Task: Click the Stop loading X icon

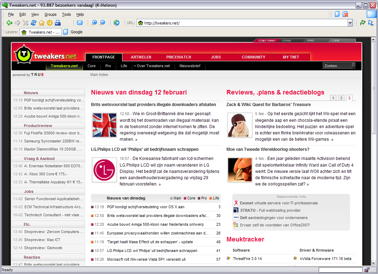Action: 26,23
